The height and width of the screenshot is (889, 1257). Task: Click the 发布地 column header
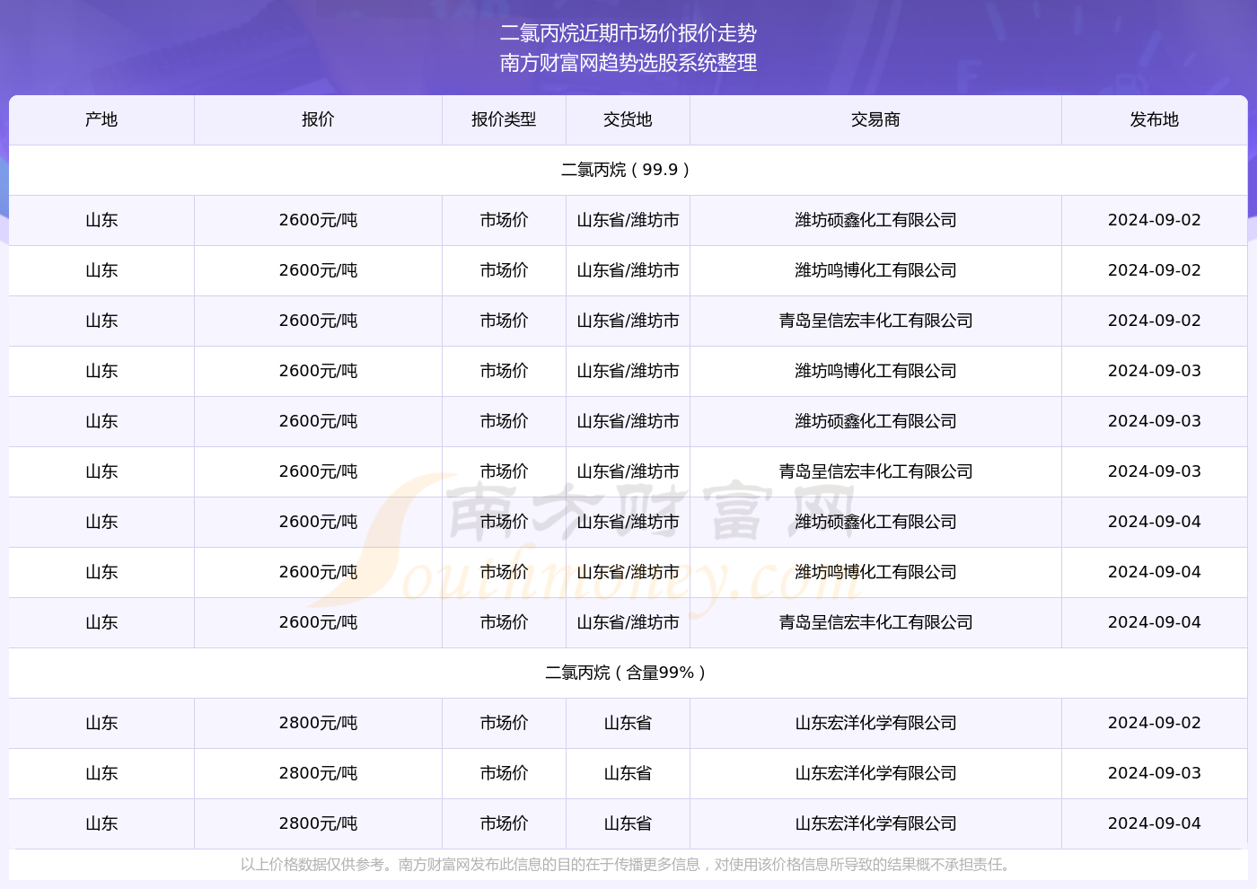pos(1155,119)
